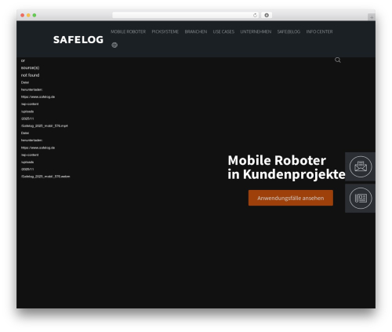The width and height of the screenshot is (392, 332).
Task: Open the Branchen menu
Action: click(196, 31)
